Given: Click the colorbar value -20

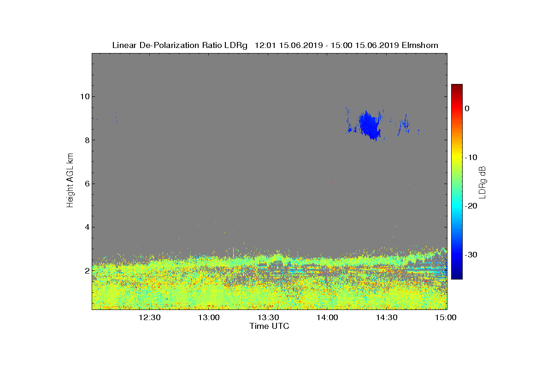Looking at the screenshot, I should pos(471,206).
